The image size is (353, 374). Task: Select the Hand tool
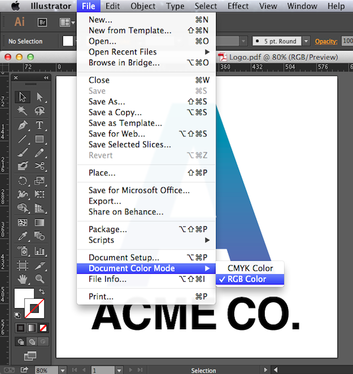(x=23, y=279)
